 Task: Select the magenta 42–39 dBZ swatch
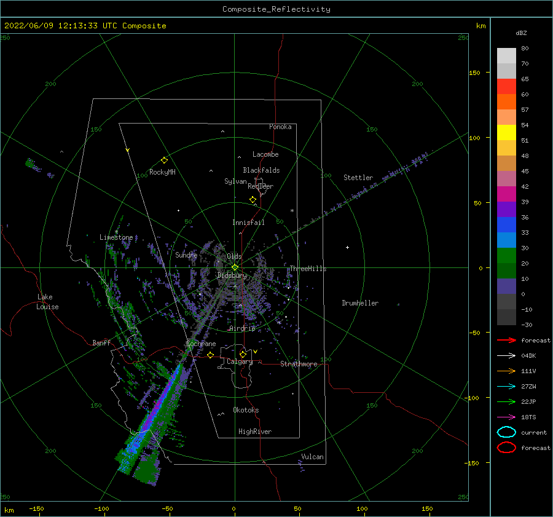tap(506, 194)
